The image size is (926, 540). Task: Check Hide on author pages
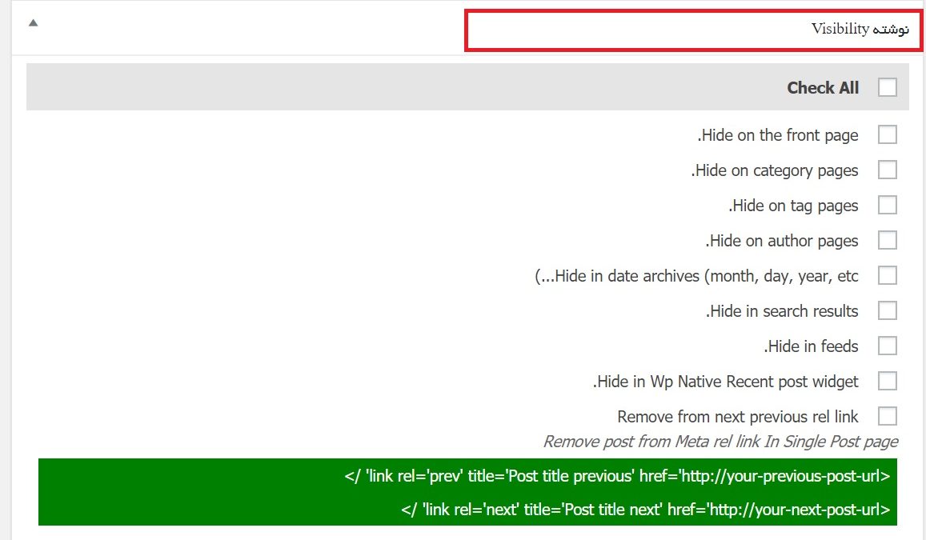click(887, 240)
